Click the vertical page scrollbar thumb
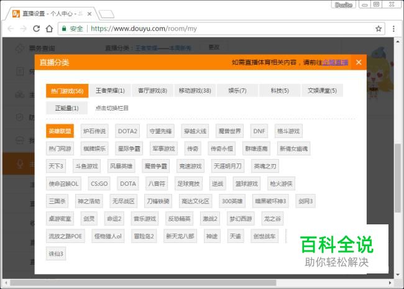Image resolution: width=404 pixels, height=289 pixels. click(398, 178)
